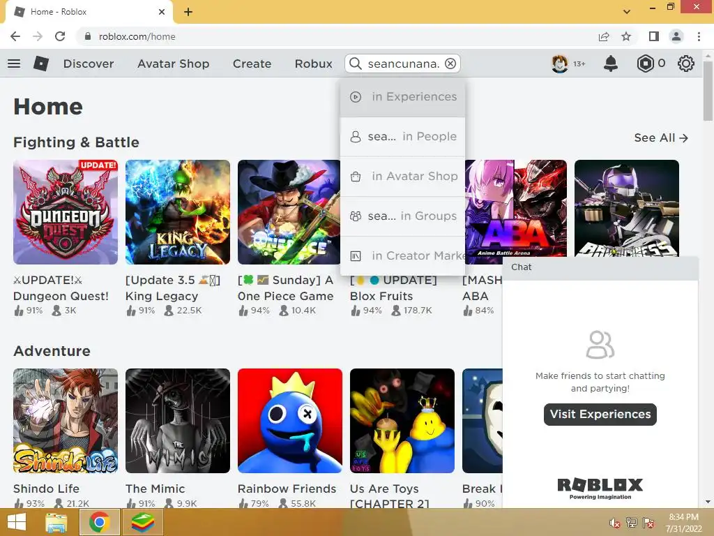Click the muted volume tray icon
This screenshot has width=714, height=536.
[614, 523]
